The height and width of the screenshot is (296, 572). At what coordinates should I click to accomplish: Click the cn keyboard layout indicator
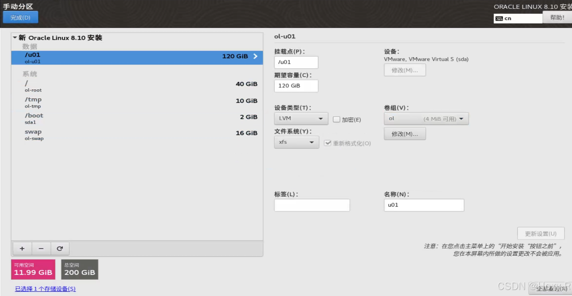click(518, 18)
